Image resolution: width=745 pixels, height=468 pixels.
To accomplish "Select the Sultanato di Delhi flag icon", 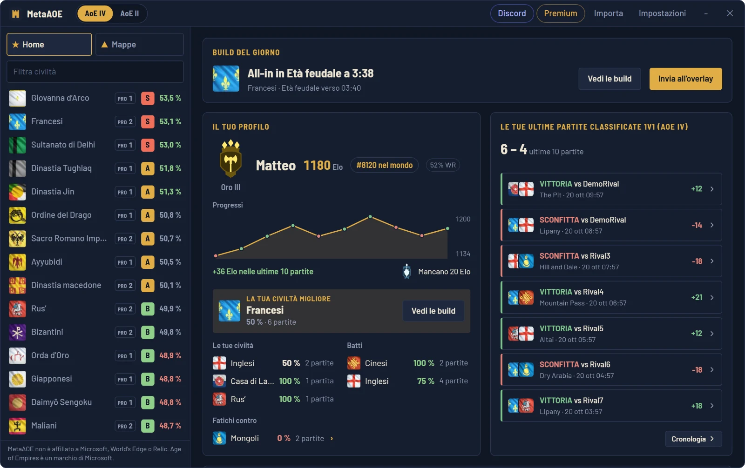I will click(x=17, y=145).
